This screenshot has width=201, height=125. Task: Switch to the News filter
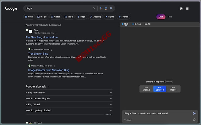coord(29,17)
